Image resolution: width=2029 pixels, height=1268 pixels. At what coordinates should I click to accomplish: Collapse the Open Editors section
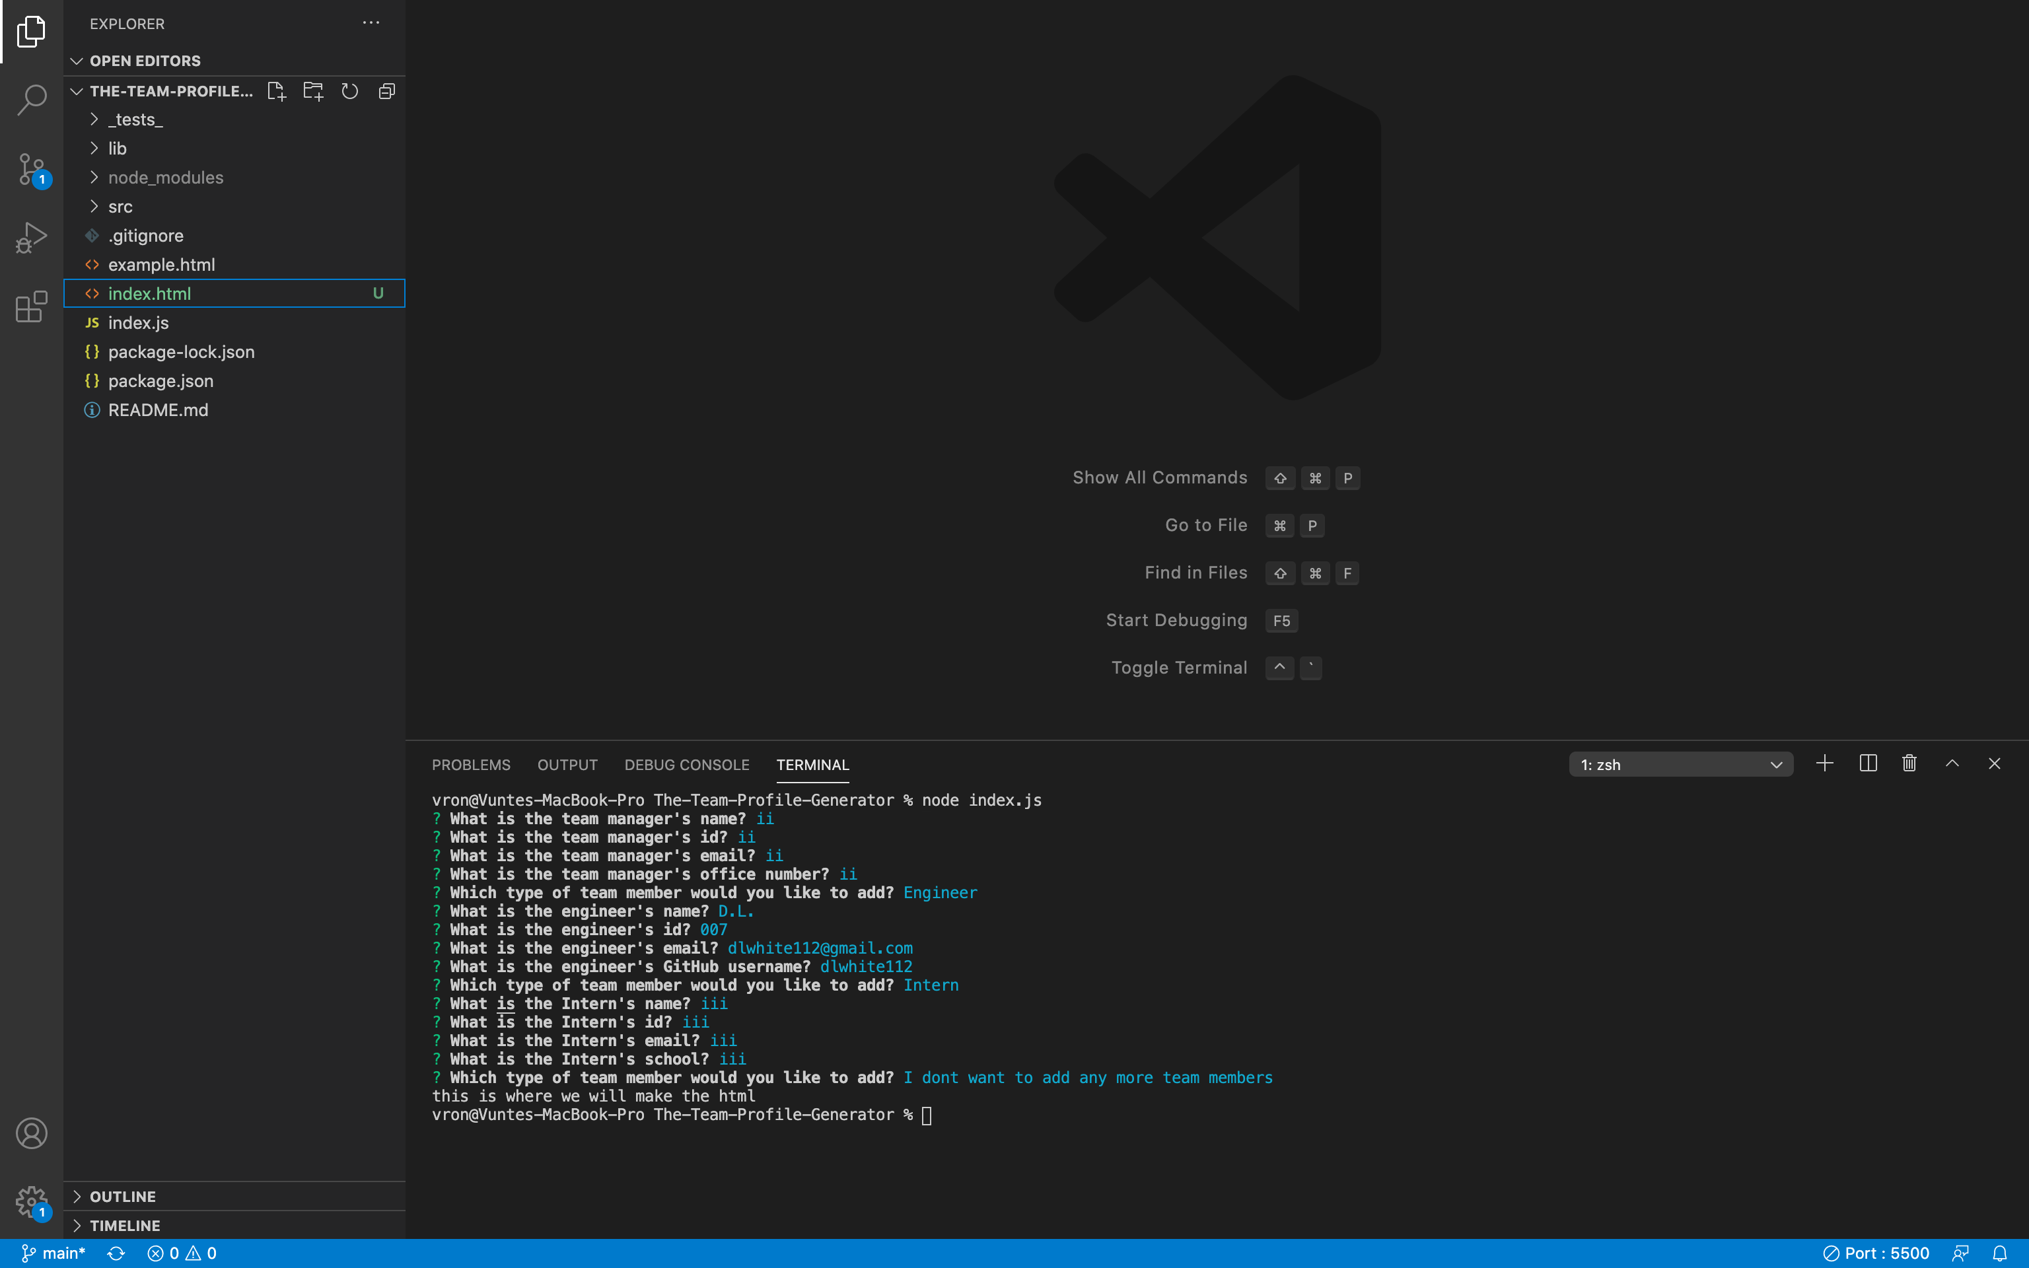[x=77, y=60]
